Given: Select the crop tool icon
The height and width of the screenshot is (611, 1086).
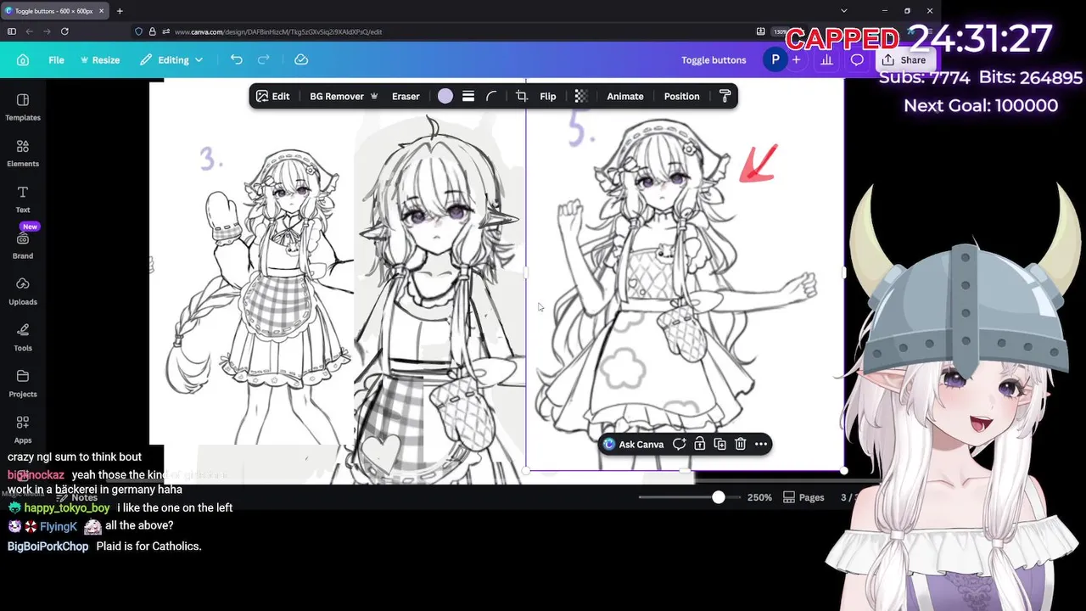Looking at the screenshot, I should coord(522,96).
